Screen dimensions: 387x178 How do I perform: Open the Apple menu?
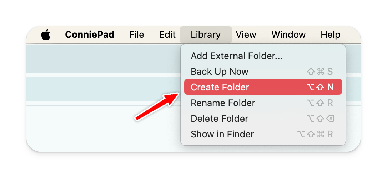46,35
